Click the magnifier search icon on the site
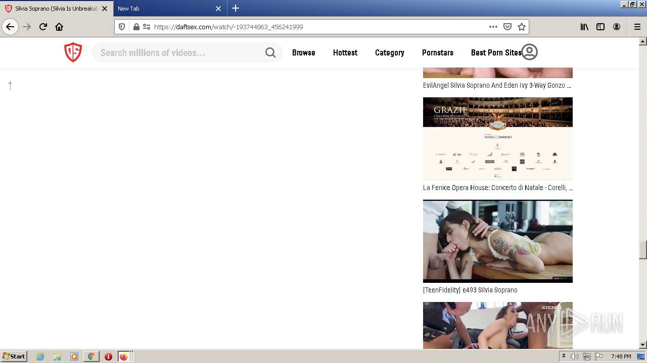647x363 pixels. click(270, 52)
